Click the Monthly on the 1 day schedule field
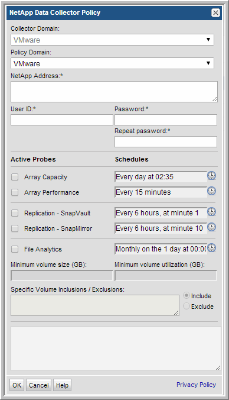Screen dimensions: 229x400 [161, 249]
